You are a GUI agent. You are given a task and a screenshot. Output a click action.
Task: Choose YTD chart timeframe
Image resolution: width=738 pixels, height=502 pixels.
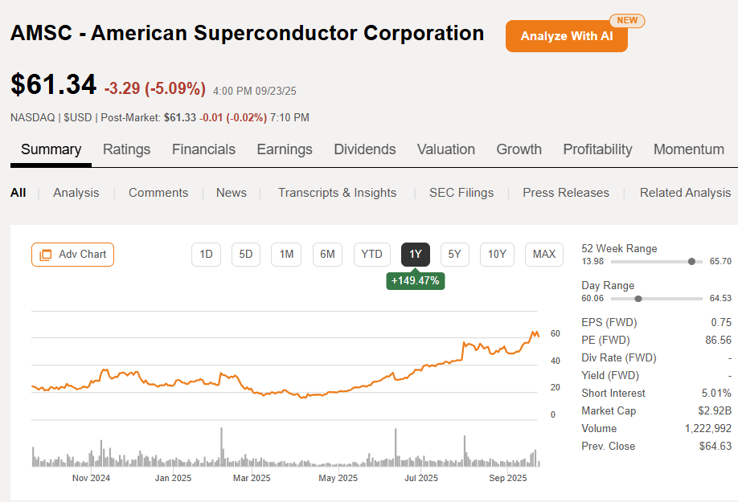[x=371, y=255]
